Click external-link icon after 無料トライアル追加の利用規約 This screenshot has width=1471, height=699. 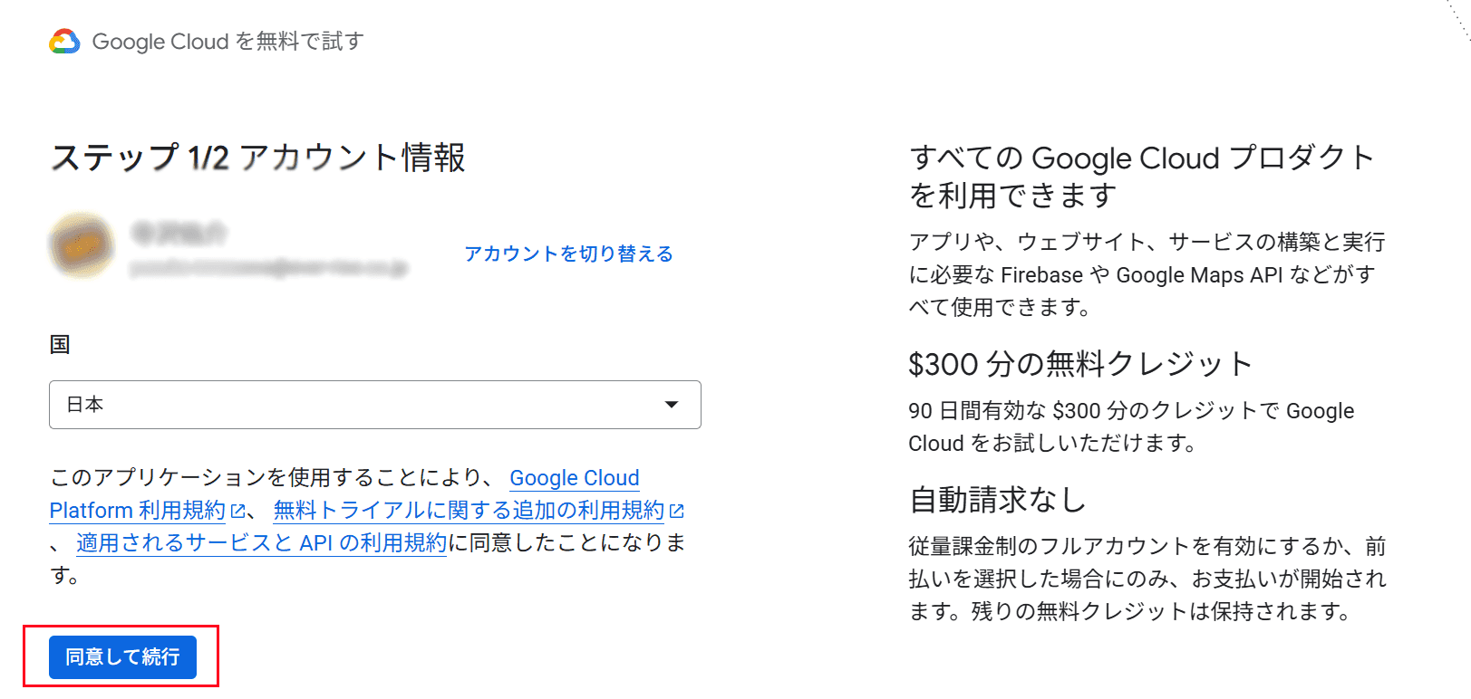(676, 512)
